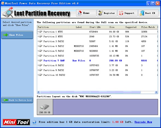
Task: Click the green Show Files arrow icon
Action: pyautogui.click(x=5, y=35)
